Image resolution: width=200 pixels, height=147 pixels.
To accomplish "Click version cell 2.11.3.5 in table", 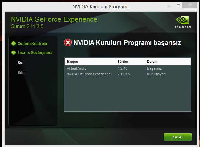I will [x=124, y=74].
